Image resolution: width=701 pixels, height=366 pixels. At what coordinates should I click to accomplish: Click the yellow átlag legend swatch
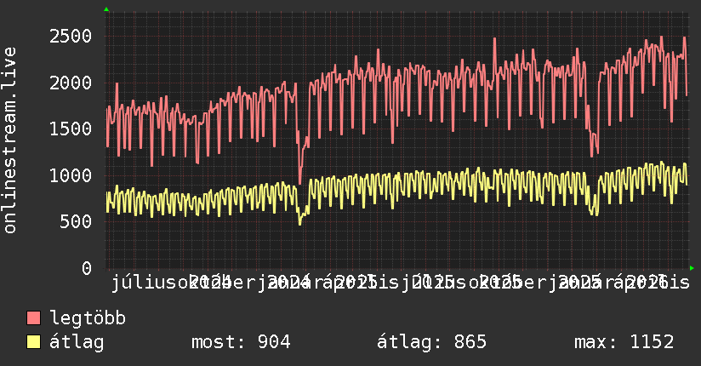coord(33,342)
